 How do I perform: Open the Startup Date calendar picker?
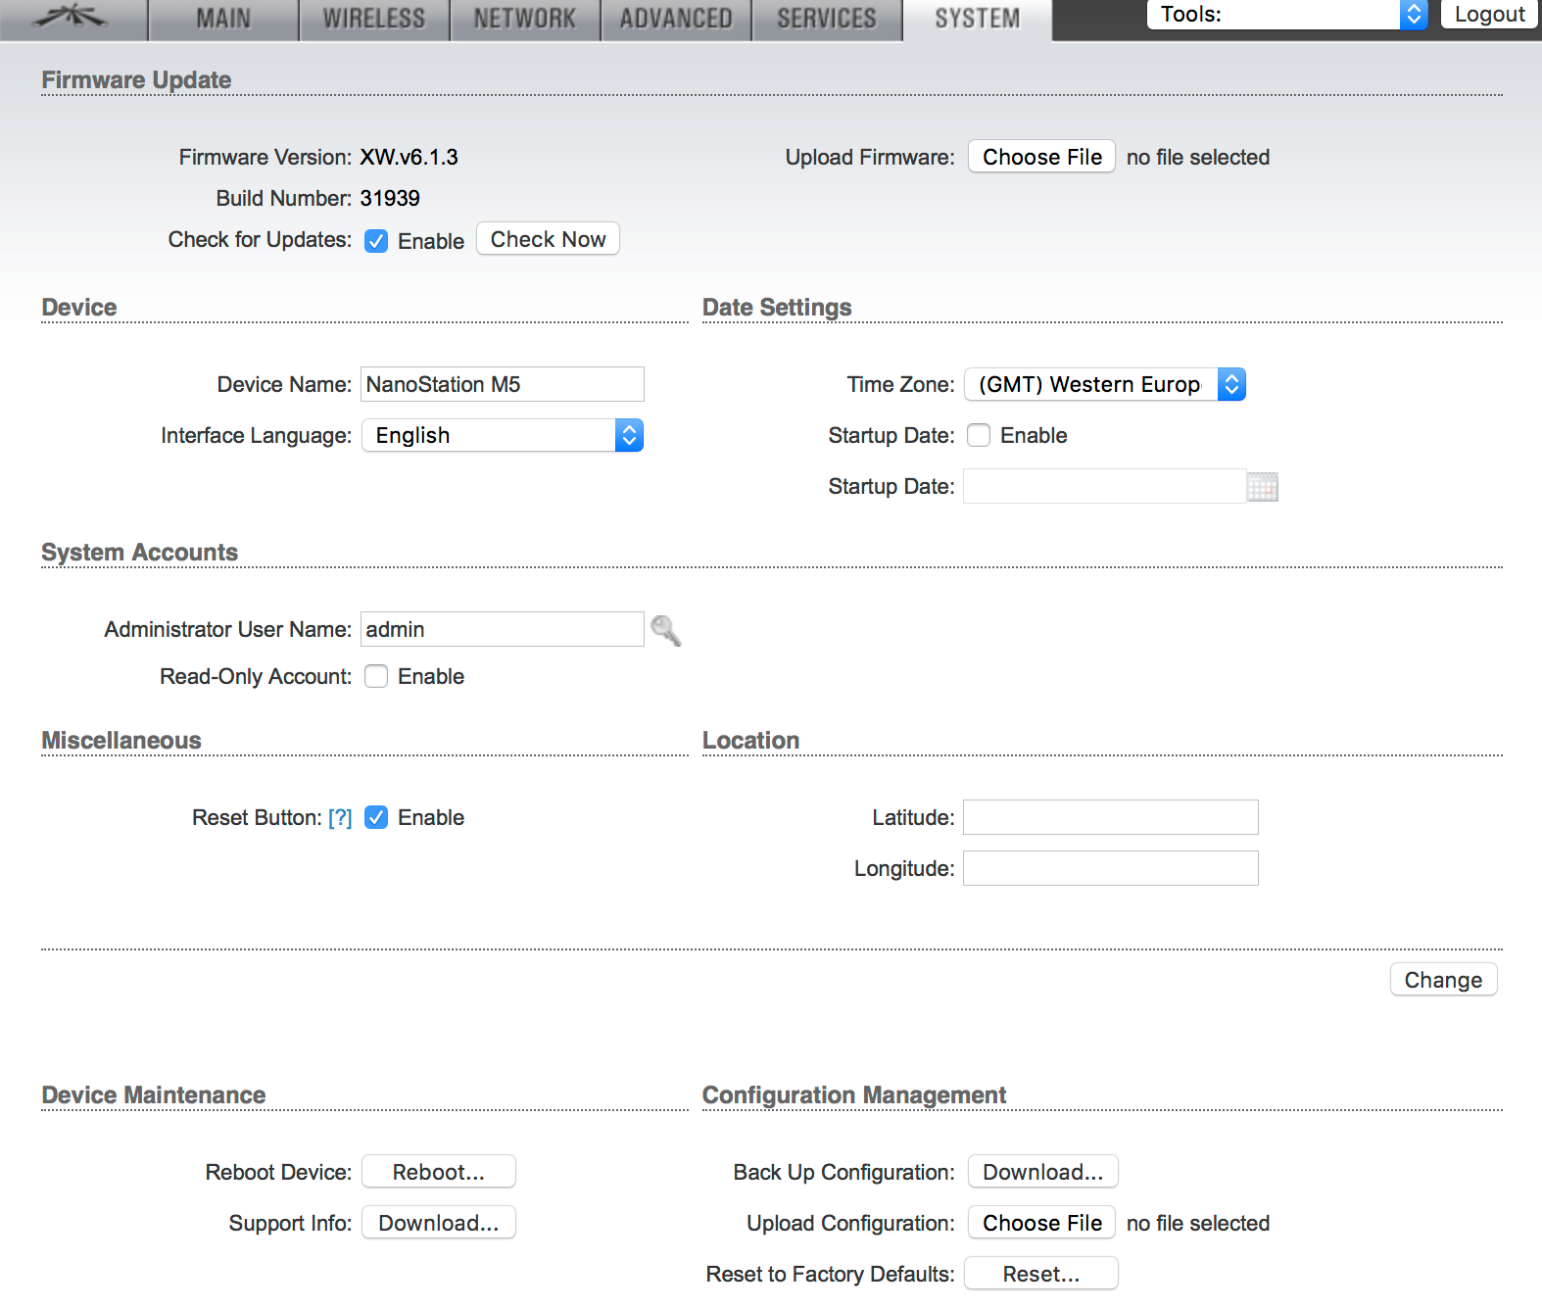click(x=1263, y=487)
